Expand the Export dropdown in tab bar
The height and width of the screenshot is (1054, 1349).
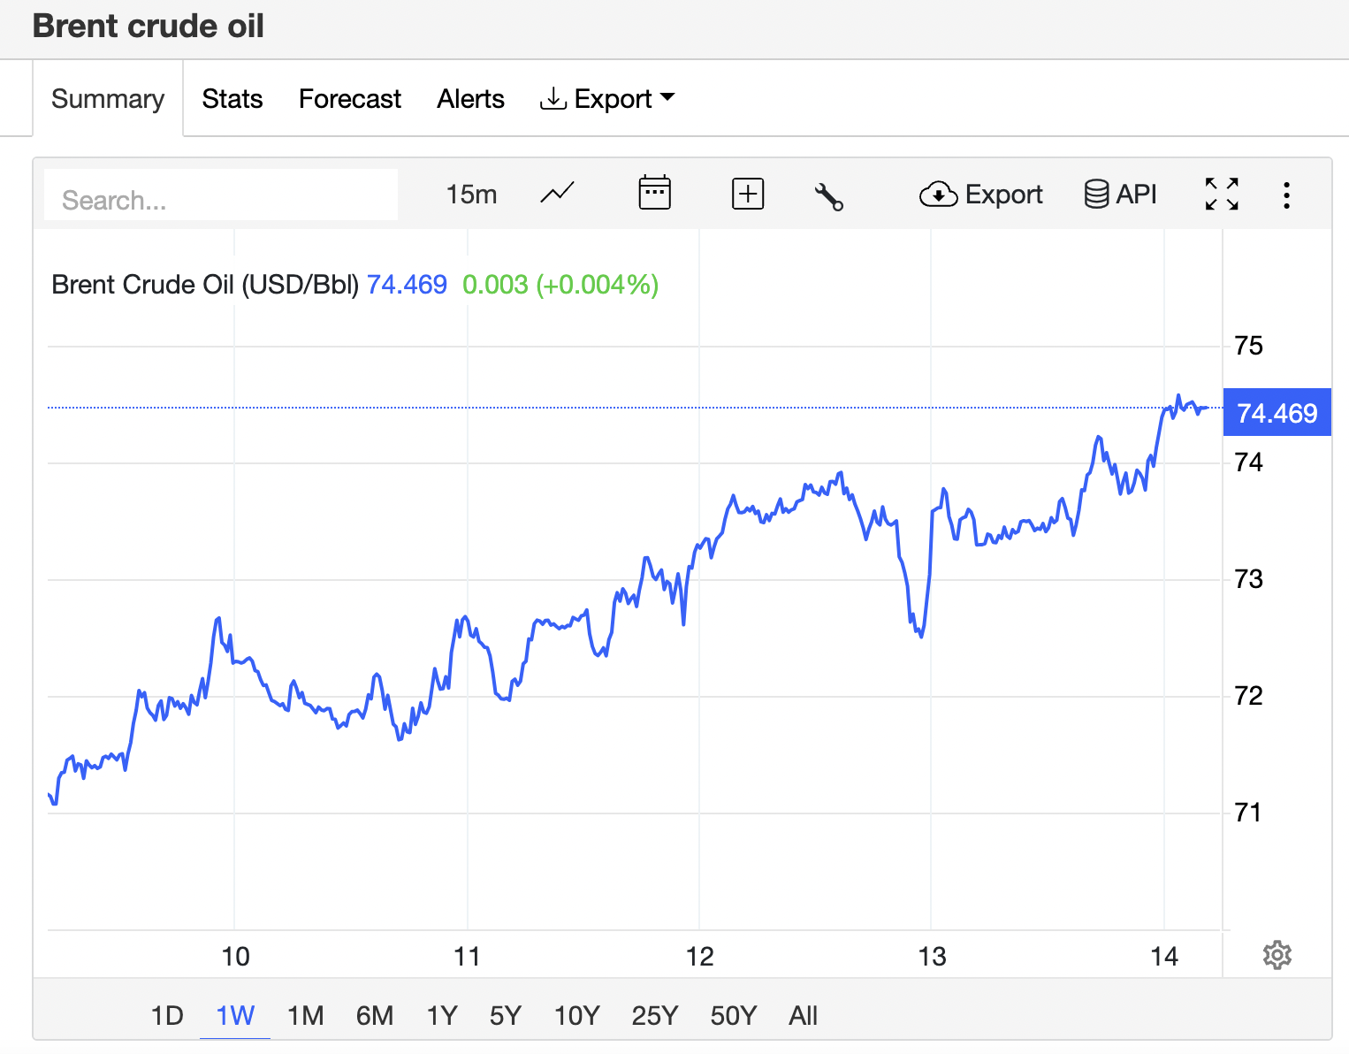coord(607,99)
